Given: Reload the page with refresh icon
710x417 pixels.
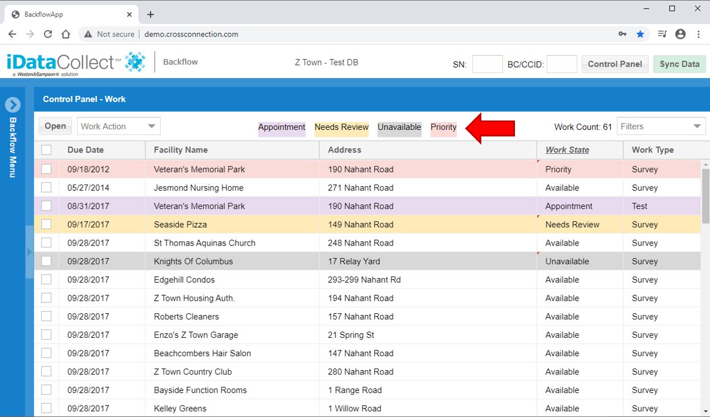Looking at the screenshot, I should point(48,34).
